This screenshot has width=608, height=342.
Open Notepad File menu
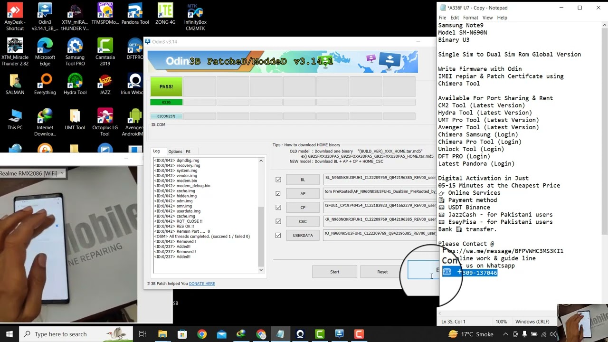(442, 18)
